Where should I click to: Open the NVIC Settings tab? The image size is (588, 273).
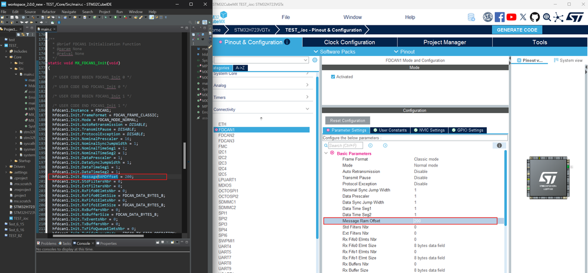428,130
